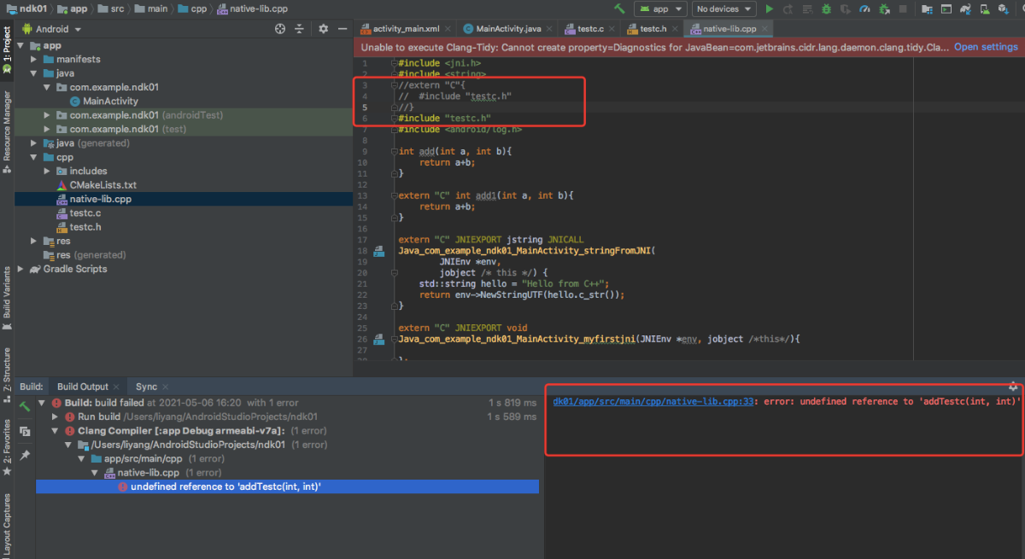Switch to the Sync tab
This screenshot has height=559, width=1025.
tap(145, 387)
